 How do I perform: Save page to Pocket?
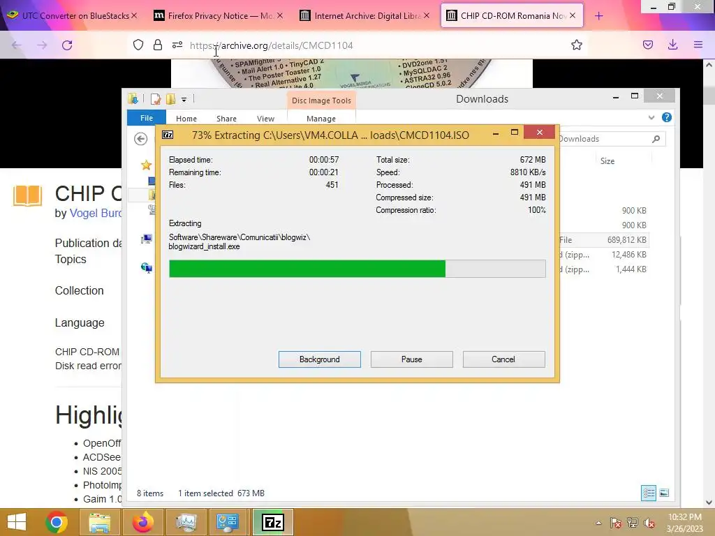(x=647, y=45)
